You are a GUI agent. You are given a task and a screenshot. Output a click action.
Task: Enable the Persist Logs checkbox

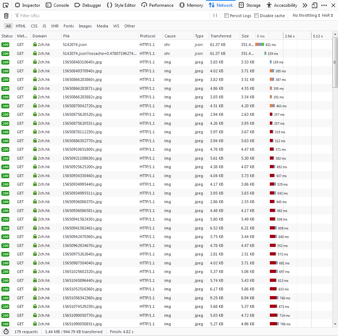(x=226, y=16)
